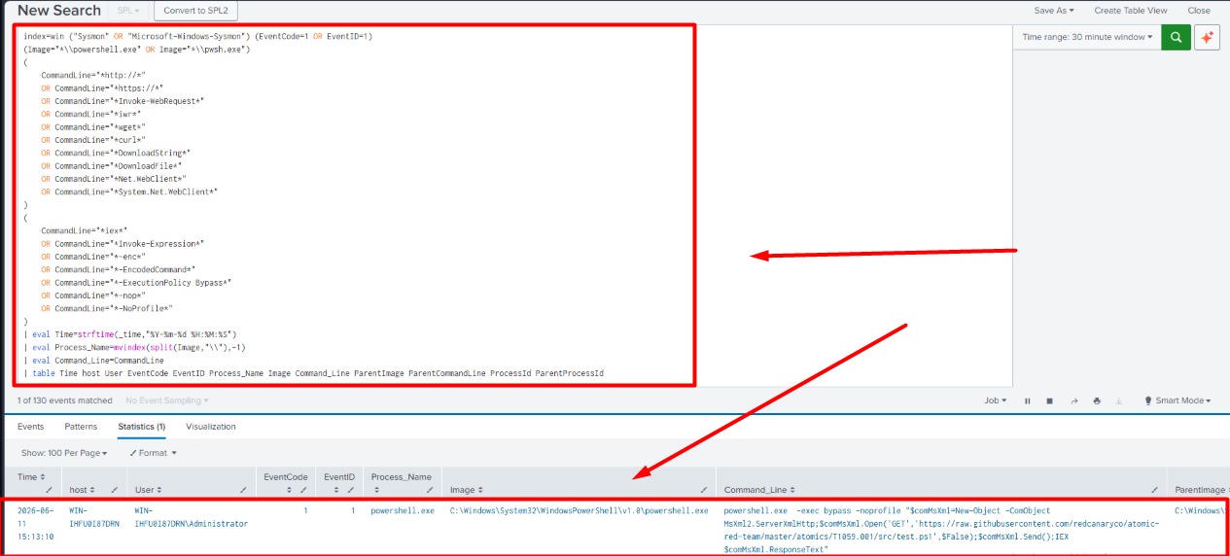The height and width of the screenshot is (556, 1230).
Task: Edit the Command_Line column with its pencil icon
Action: pos(1155,489)
